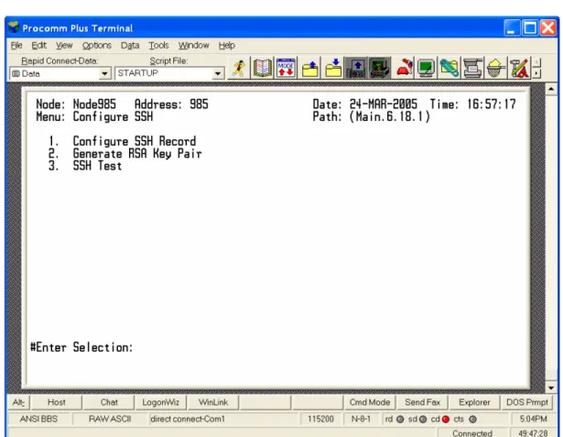Click the 49:47:28 elapsed timer
Screen dimensions: 563x437
pyautogui.click(x=533, y=433)
